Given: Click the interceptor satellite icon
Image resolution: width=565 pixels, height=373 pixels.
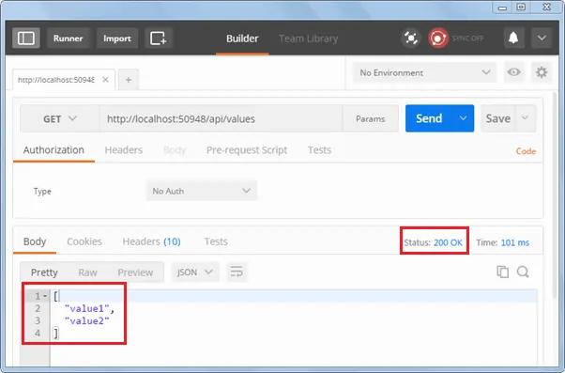Looking at the screenshot, I should point(411,38).
